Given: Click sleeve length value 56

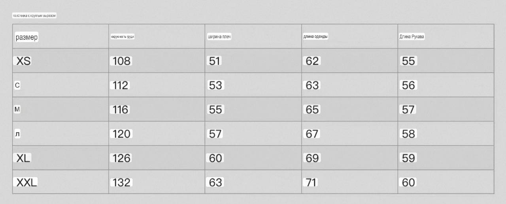Looking at the screenshot, I should click(408, 85).
